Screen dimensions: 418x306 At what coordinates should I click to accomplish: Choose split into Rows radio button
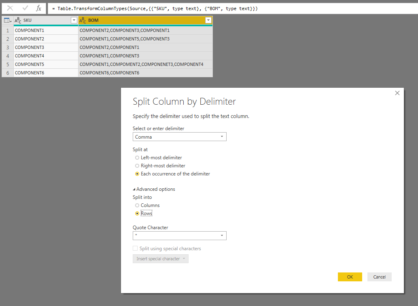pyautogui.click(x=137, y=213)
